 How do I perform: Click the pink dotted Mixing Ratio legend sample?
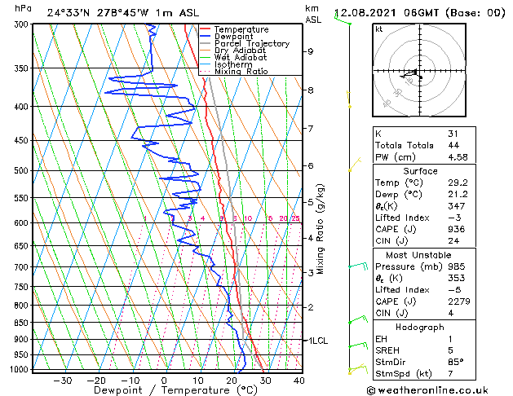pyautogui.click(x=206, y=71)
